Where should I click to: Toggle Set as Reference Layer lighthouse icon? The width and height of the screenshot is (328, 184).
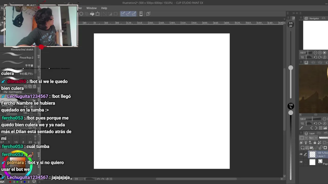[x=306, y=143]
